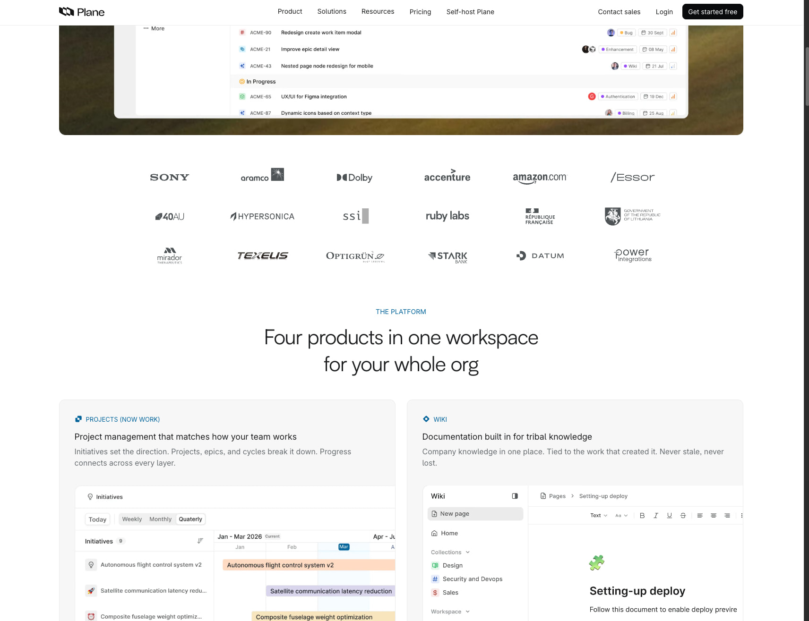Click the Bold formatting icon

642,516
